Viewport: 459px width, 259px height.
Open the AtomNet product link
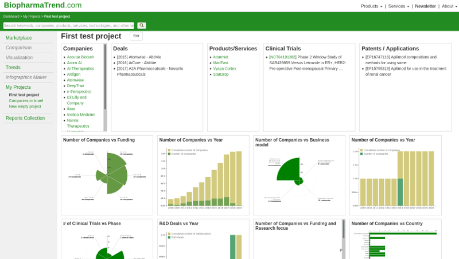(220, 57)
